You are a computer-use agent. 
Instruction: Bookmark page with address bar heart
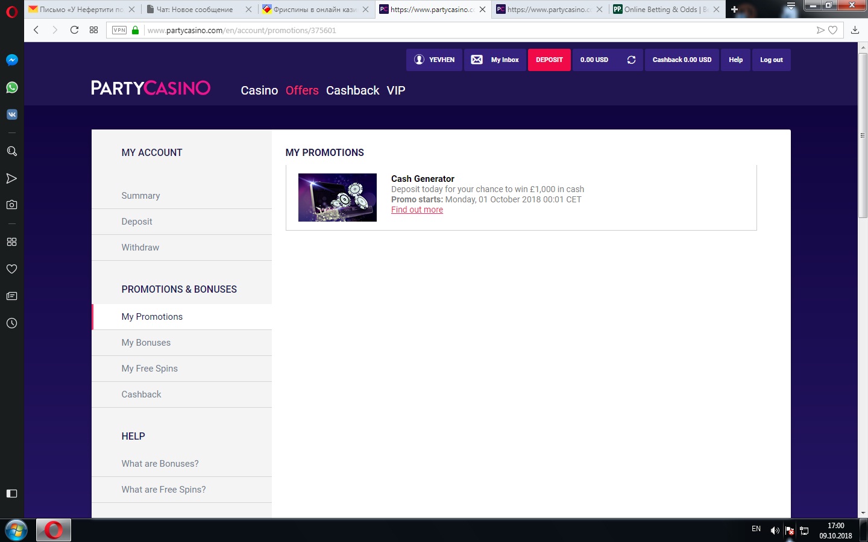coord(832,30)
